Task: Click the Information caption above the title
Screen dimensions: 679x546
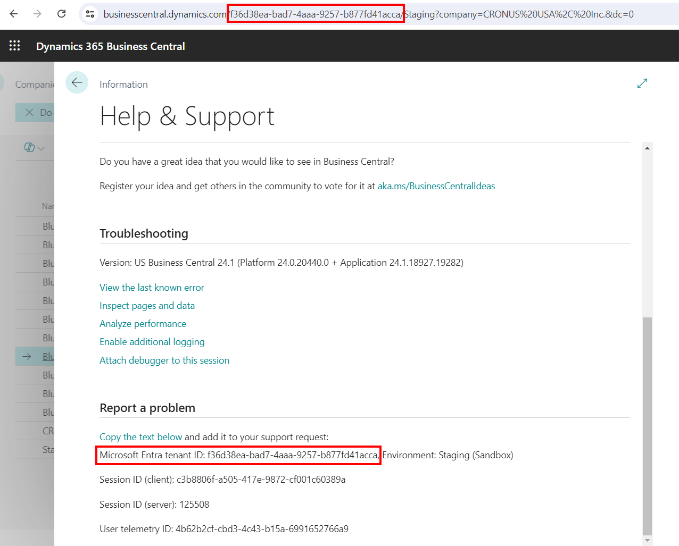Action: click(x=123, y=85)
